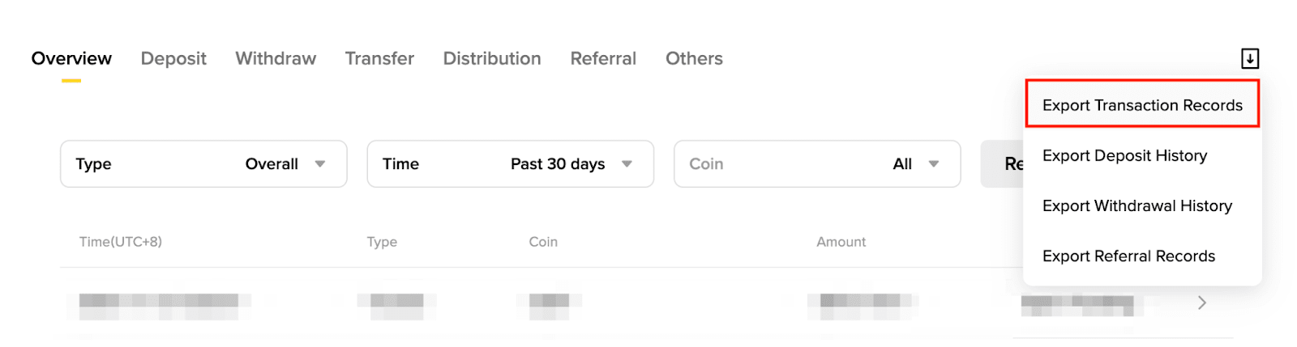
Task: Open the Coin All dropdown
Action: [x=816, y=164]
